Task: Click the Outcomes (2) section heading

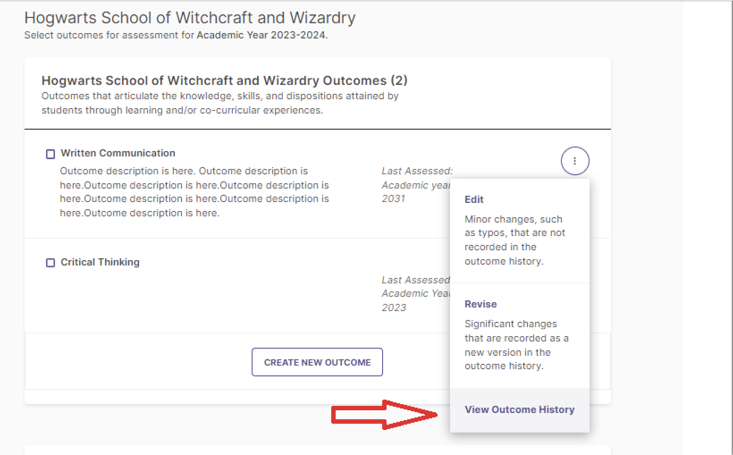Action: coord(224,80)
